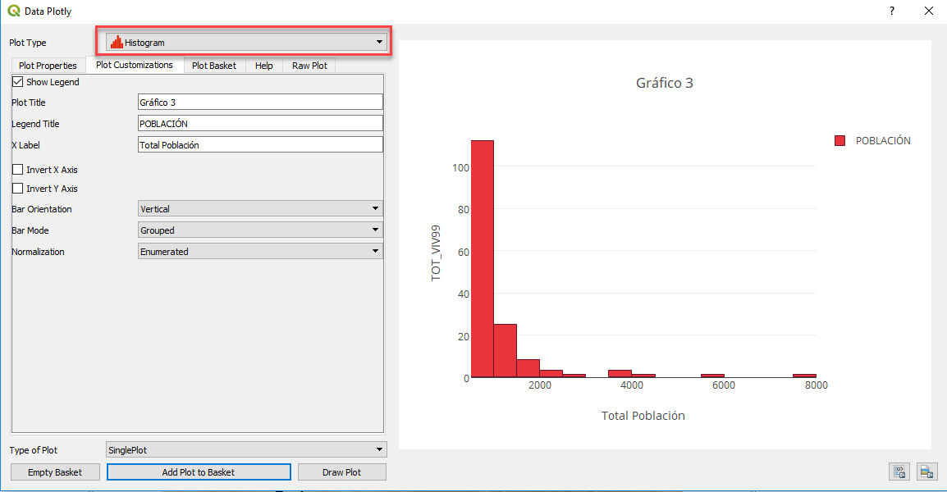The width and height of the screenshot is (947, 492).
Task: Open the Bar Orientation dropdown
Action: (375, 208)
